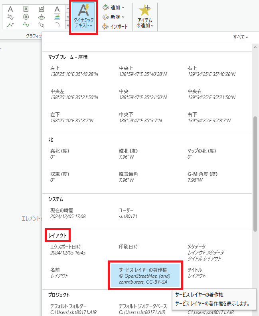The height and width of the screenshot is (316, 259).
Task: Insert メタデータ layout dynamic text
Action: (x=206, y=253)
